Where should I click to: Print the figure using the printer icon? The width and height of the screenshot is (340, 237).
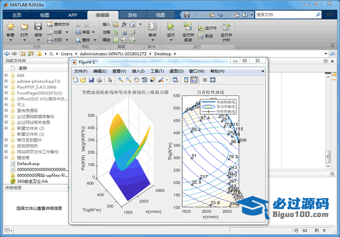pos(98,80)
